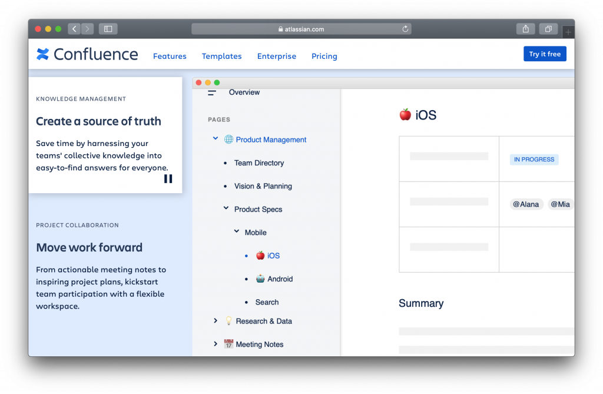Viewport: 603px width, 394px height.
Task: Reload the page using the refresh icon
Action: (405, 29)
